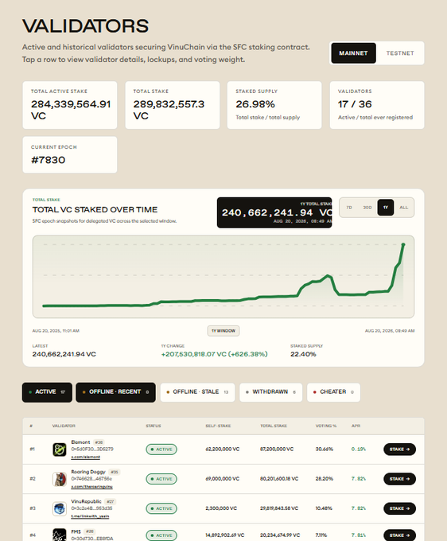Click the VALIDATOR column header

point(64,426)
